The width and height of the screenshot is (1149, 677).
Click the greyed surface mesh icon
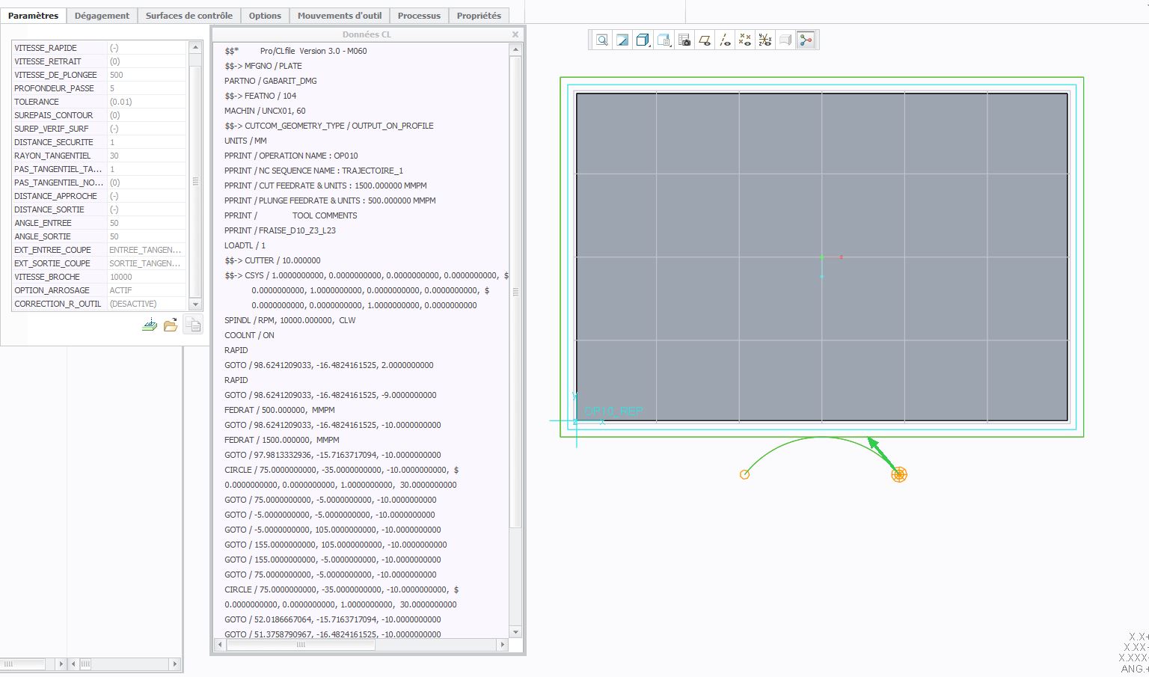point(785,40)
